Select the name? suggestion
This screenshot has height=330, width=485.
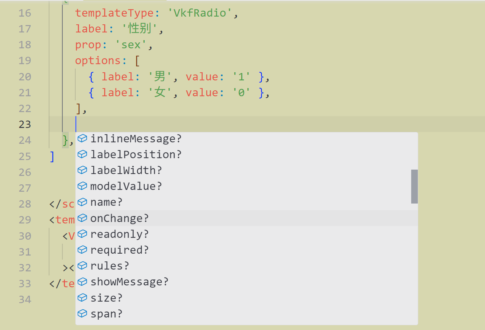click(x=106, y=202)
